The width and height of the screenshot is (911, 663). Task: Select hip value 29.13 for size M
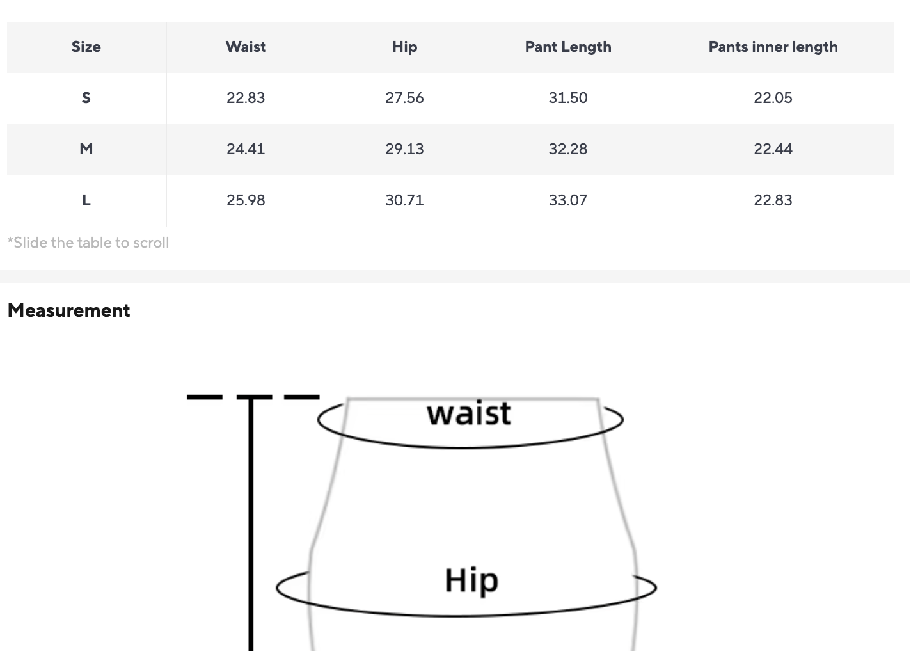pyautogui.click(x=404, y=149)
